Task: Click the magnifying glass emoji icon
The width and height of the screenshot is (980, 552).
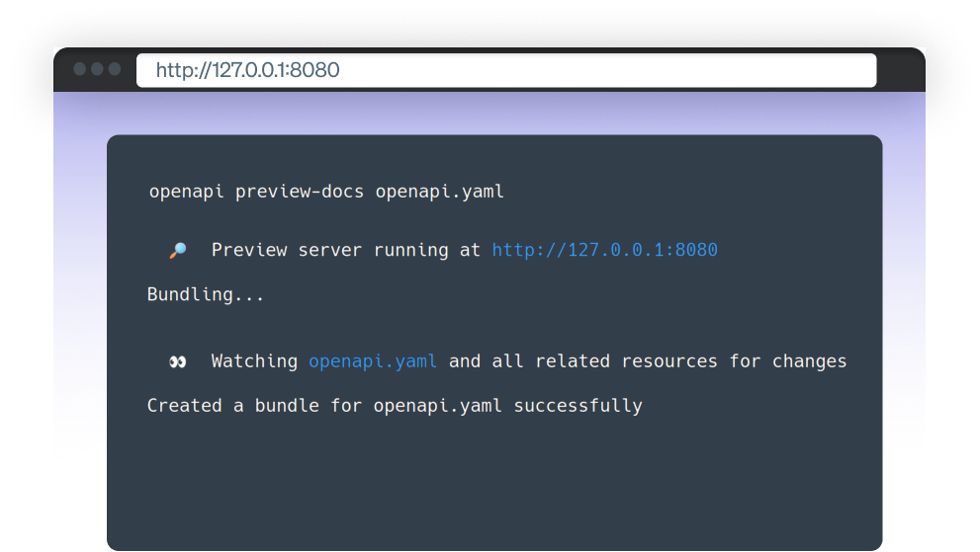Action: 178,251
